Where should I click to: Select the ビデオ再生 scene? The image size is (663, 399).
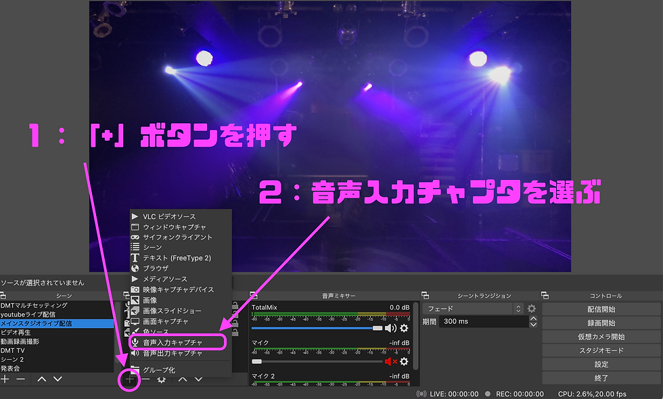pyautogui.click(x=57, y=332)
